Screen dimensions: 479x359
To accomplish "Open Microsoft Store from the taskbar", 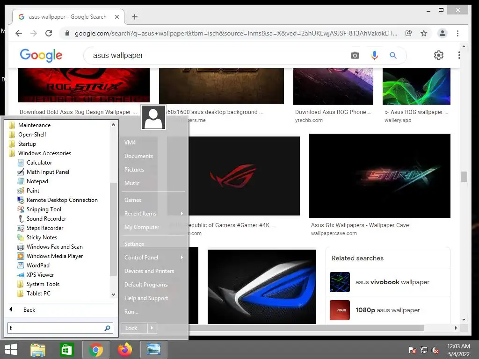I will point(66,350).
